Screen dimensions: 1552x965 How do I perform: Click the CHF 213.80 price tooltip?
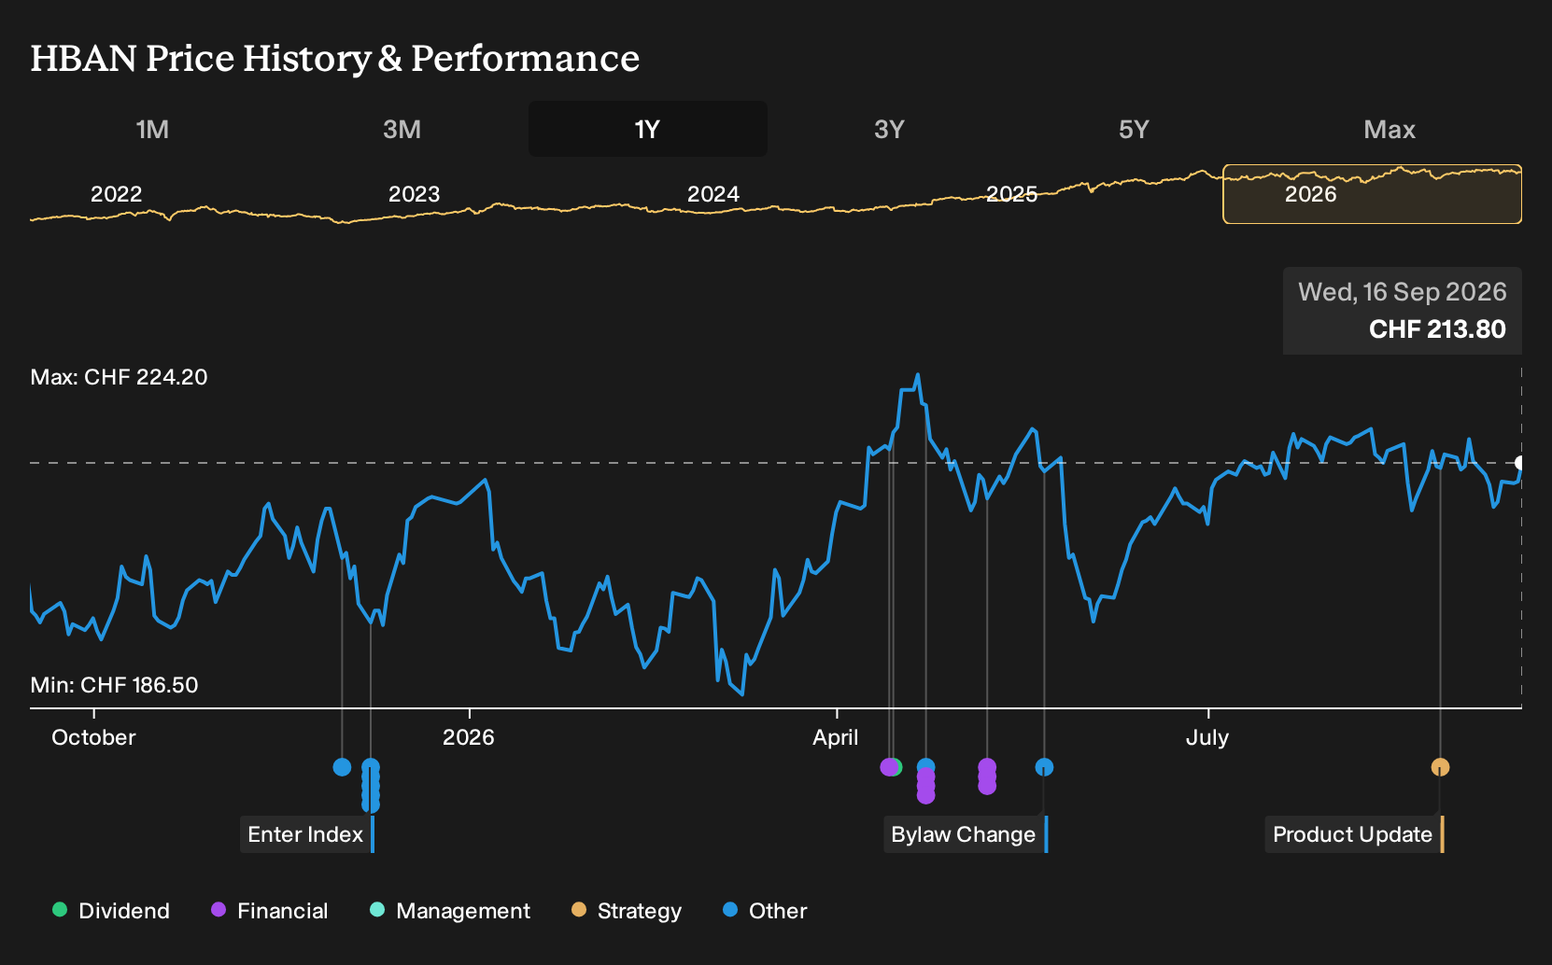1403,311
